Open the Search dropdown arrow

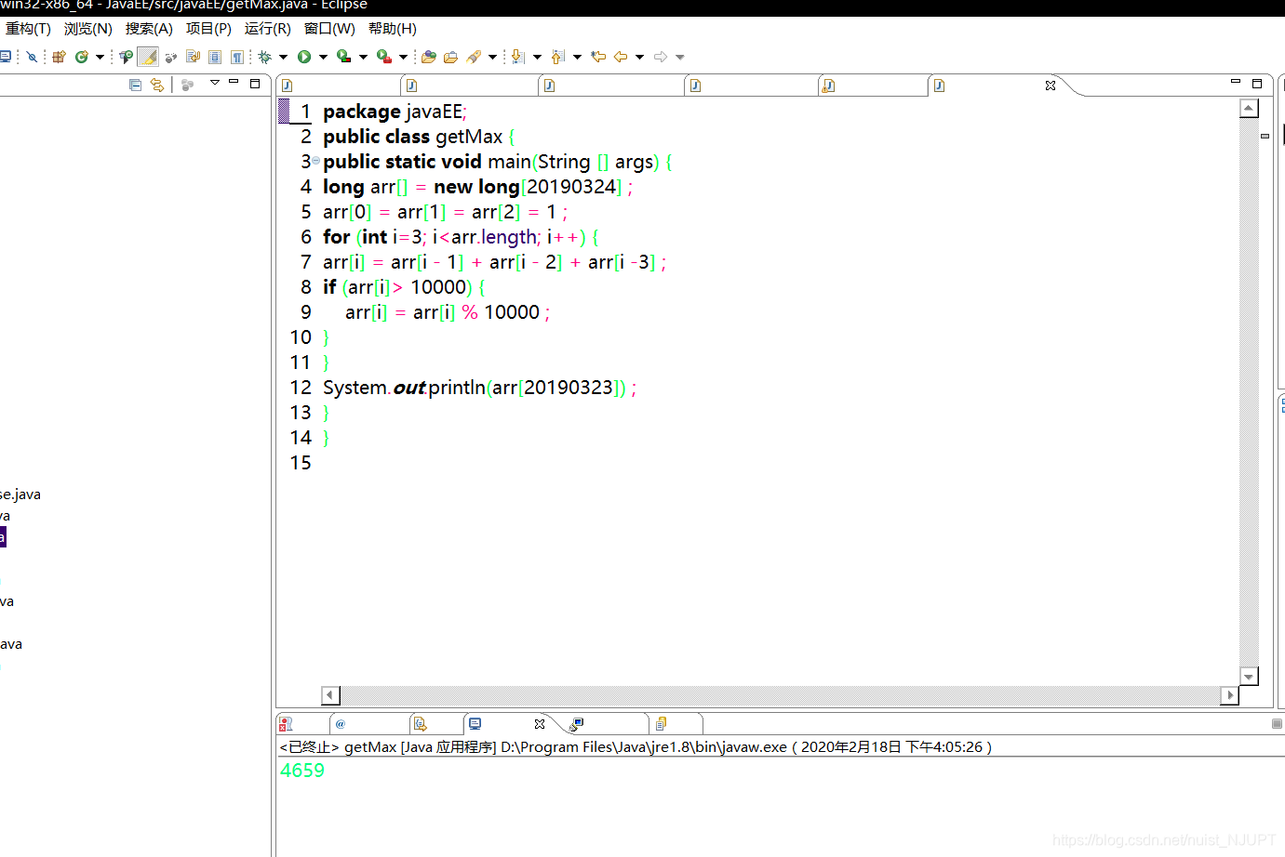point(492,57)
